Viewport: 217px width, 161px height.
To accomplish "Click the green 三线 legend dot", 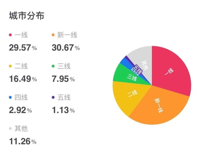I will (x=53, y=66).
